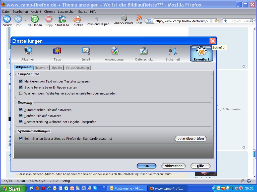Confirm settings with OK button

147,166
